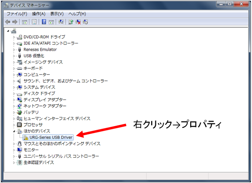Viewport: 252px width, 183px height.
Task: Click the sound controller speaker icon
Action: tap(19, 81)
